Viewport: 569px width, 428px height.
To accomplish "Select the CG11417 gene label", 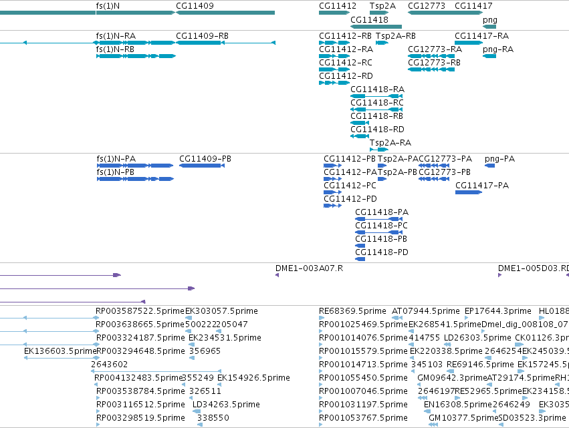I will point(473,6).
